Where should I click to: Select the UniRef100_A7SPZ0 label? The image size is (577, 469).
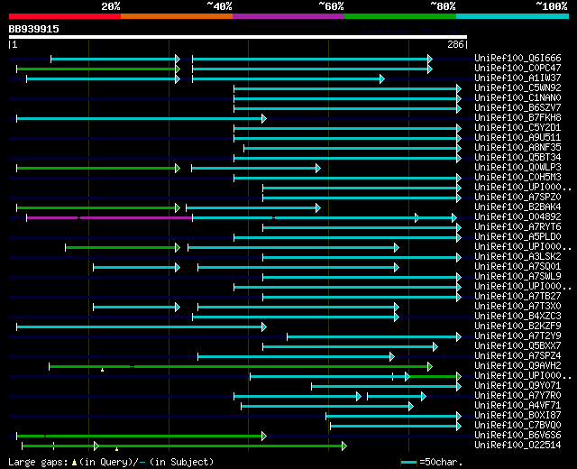tap(517, 197)
